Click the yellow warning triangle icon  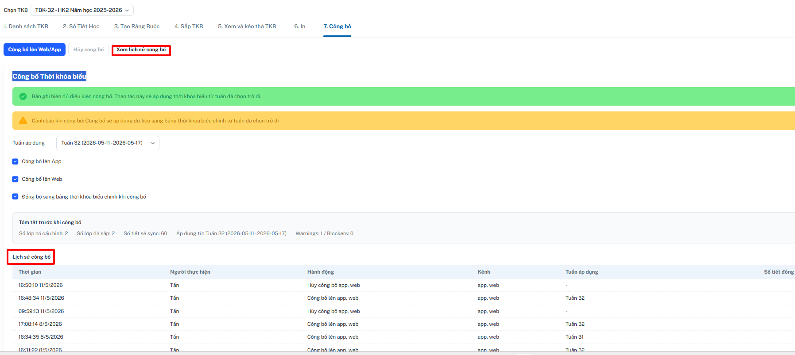click(x=23, y=121)
